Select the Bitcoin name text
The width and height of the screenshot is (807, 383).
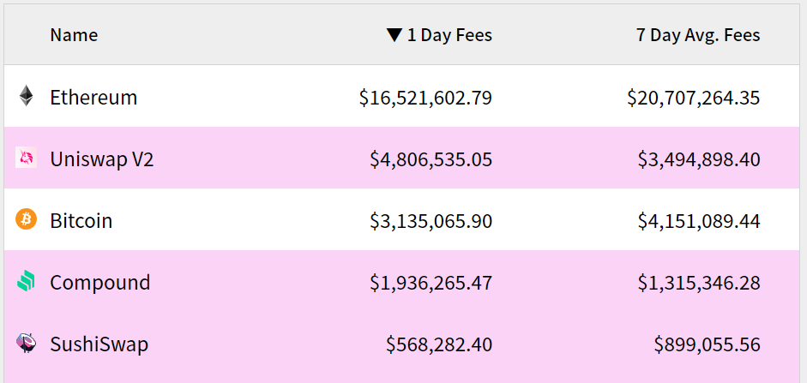[81, 221]
